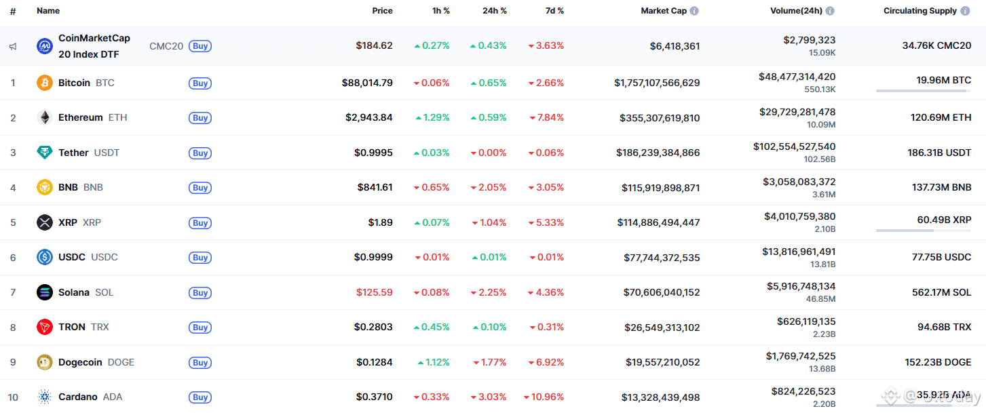Click Buy button for USDC
Image resolution: width=986 pixels, height=413 pixels.
(200, 258)
